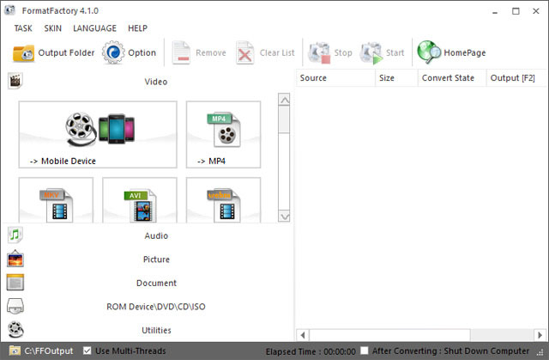Open the TASK menu
Image resolution: width=549 pixels, height=360 pixels.
pyautogui.click(x=23, y=28)
